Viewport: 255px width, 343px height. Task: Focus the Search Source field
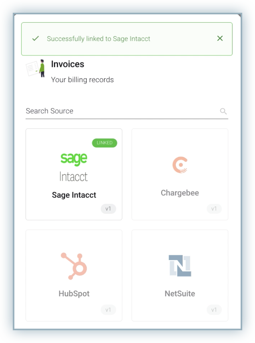[x=120, y=111]
